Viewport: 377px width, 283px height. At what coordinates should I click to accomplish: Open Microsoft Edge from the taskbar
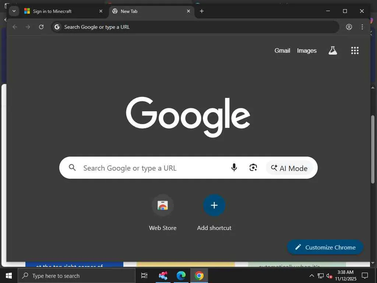[181, 276]
